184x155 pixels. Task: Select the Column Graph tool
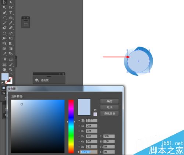(11, 60)
